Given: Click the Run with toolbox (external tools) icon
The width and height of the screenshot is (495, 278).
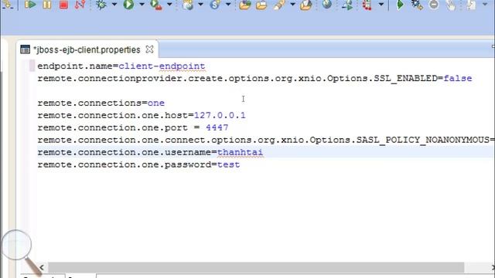Looking at the screenshot, I should point(156,5).
